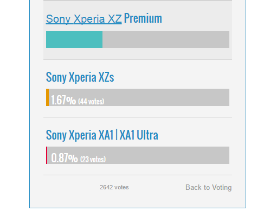Click the gray unfilled part of the XZ Premium bar

tap(166, 39)
